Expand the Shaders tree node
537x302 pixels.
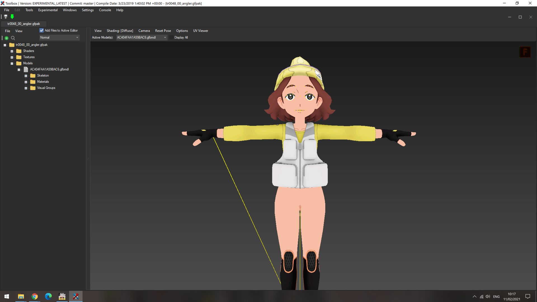pos(12,51)
